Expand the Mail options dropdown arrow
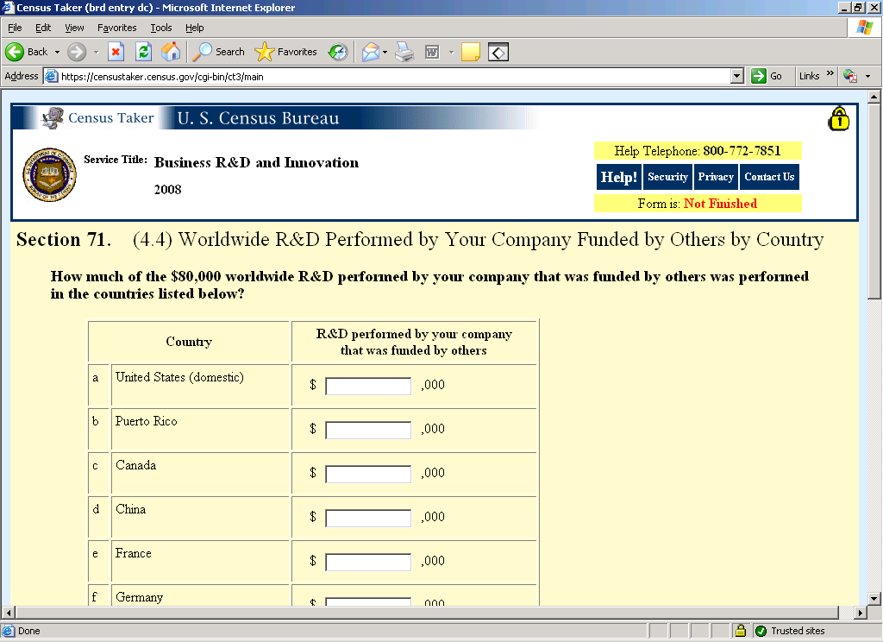 (385, 52)
